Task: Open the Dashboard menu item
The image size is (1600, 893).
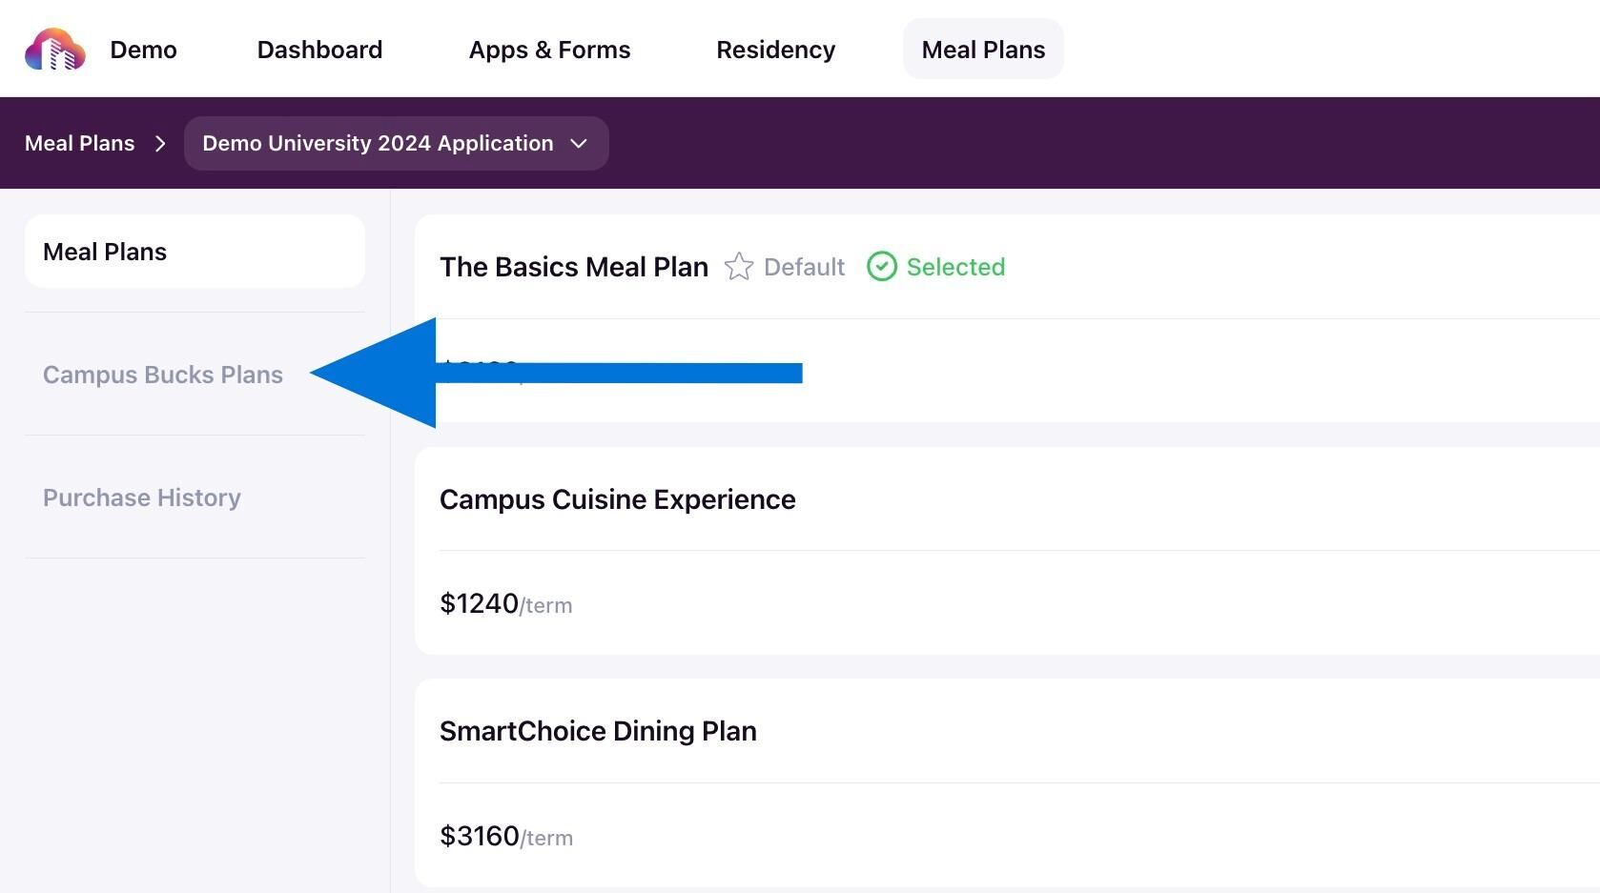Action: pyautogui.click(x=319, y=50)
